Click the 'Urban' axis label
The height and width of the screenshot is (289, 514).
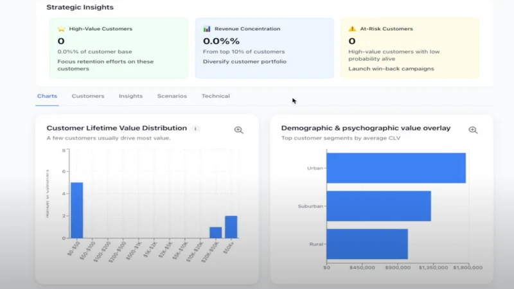pos(315,168)
